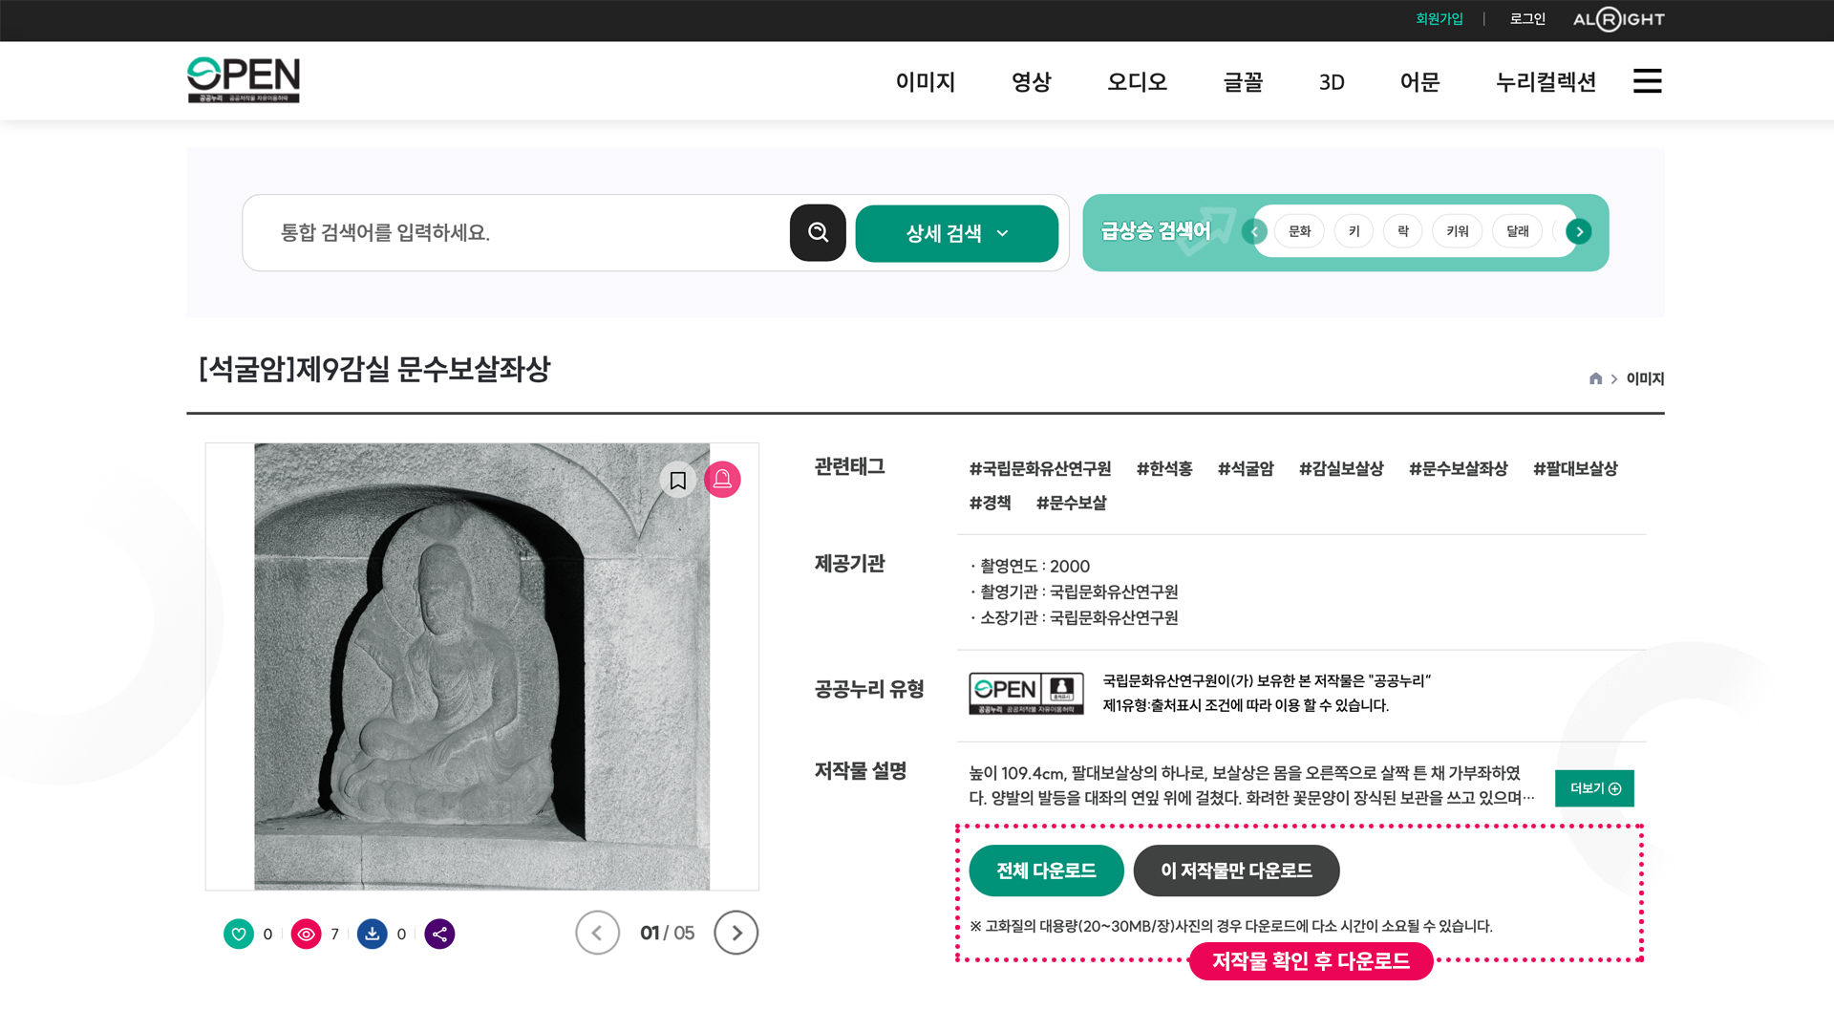Open the 누리컬렉션 menu
The width and height of the screenshot is (1834, 1032).
pos(1546,82)
